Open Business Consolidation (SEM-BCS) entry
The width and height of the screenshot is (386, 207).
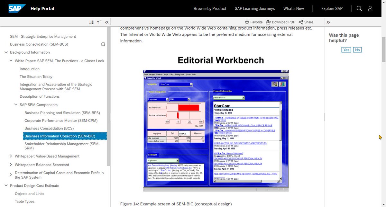39,44
